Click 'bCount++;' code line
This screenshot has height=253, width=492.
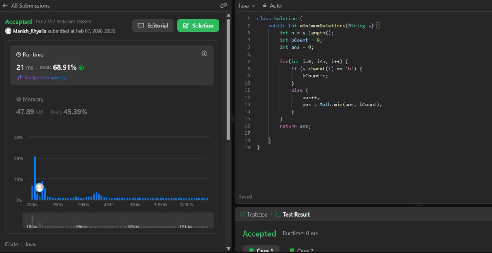(315, 76)
